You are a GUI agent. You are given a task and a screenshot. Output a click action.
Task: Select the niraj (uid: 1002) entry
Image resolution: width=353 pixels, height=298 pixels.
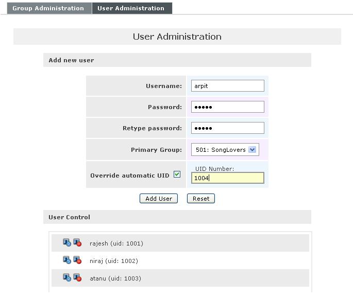114,261
